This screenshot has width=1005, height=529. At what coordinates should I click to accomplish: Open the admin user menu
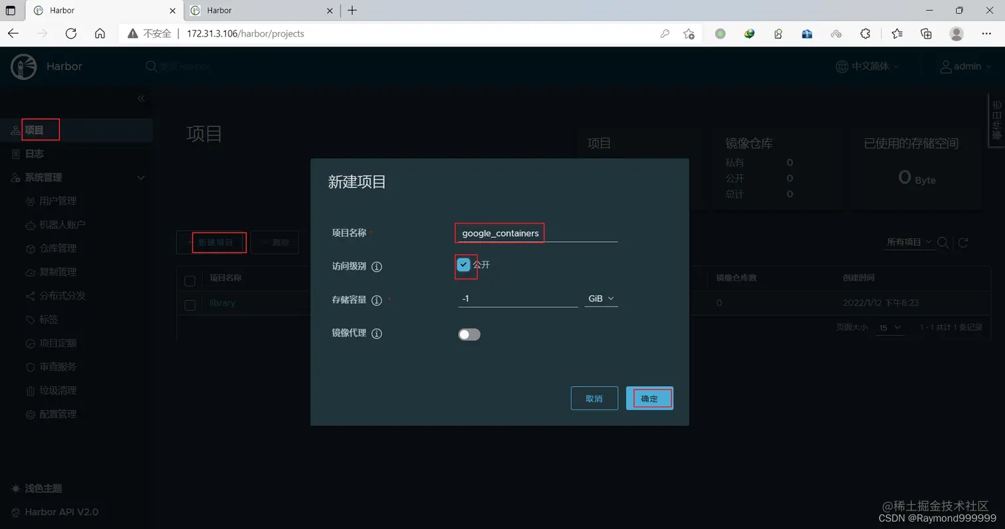(x=965, y=66)
